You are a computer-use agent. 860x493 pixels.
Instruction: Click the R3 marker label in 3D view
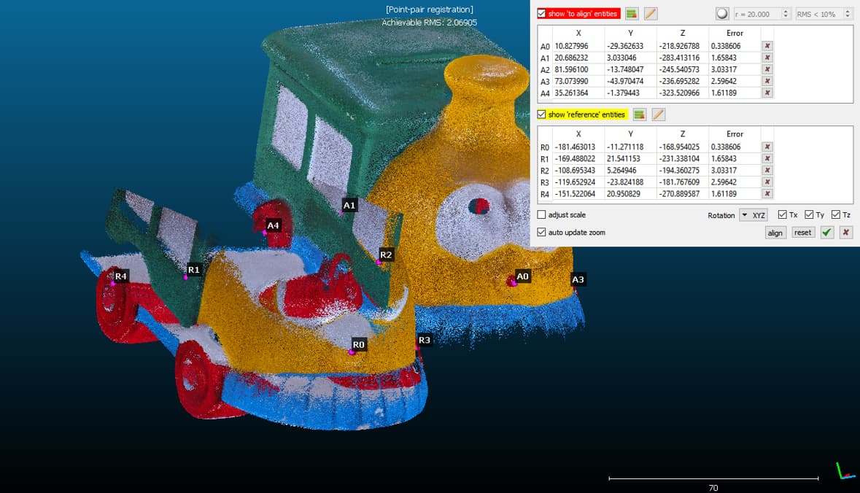pyautogui.click(x=425, y=340)
